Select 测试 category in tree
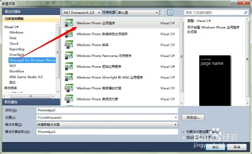Viewport: 252px width, 154px height. tap(13, 82)
